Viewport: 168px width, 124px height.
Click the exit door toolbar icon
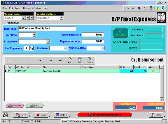click(163, 8)
